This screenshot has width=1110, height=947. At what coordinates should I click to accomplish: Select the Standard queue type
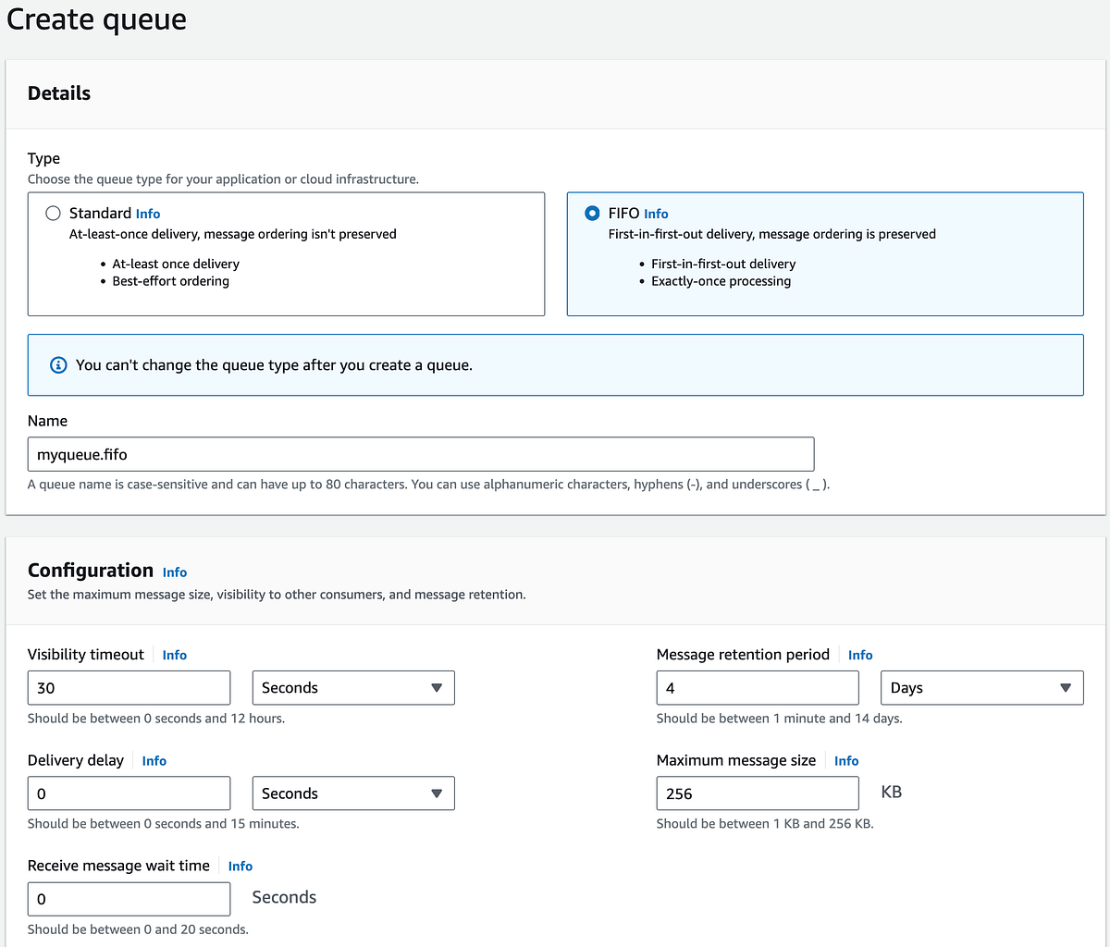click(53, 212)
